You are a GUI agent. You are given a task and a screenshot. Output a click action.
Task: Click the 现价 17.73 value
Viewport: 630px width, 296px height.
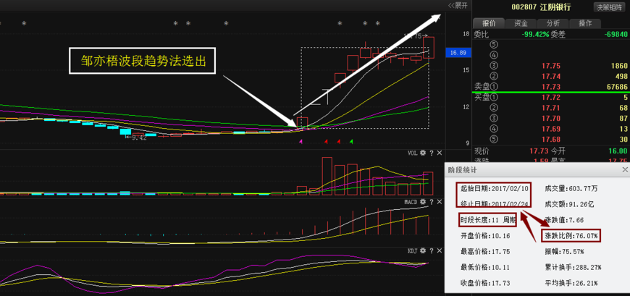coord(539,151)
